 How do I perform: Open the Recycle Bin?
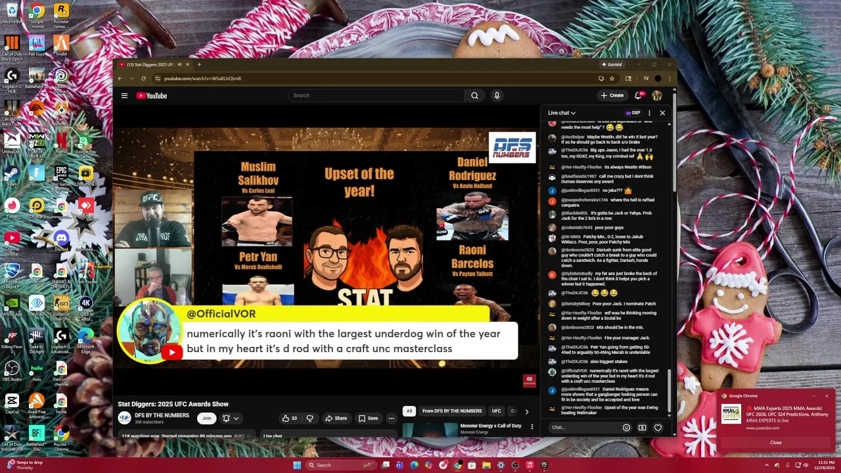tap(11, 12)
